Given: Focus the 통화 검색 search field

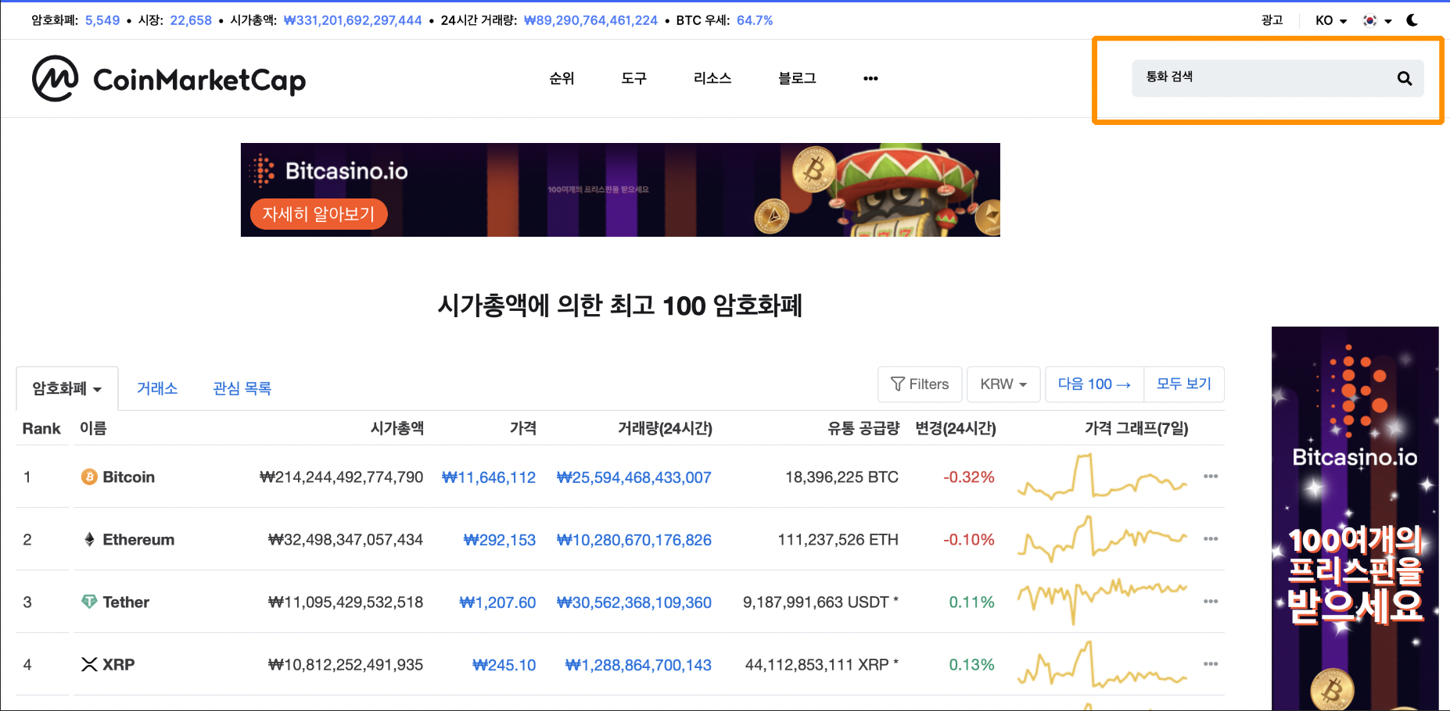Looking at the screenshot, I should [x=1278, y=78].
